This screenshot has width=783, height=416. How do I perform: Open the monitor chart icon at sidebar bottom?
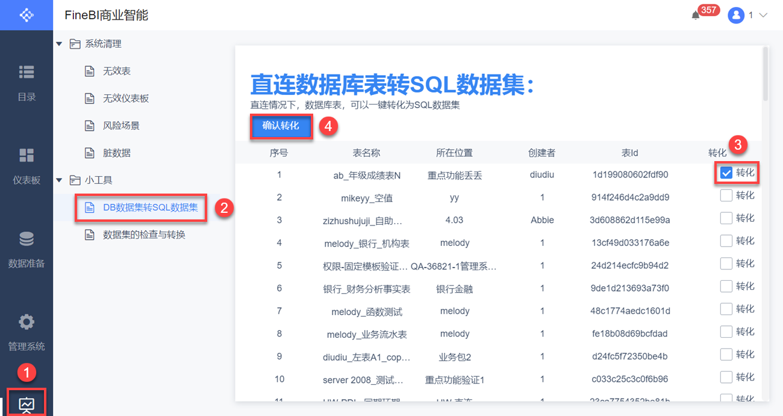tap(27, 403)
